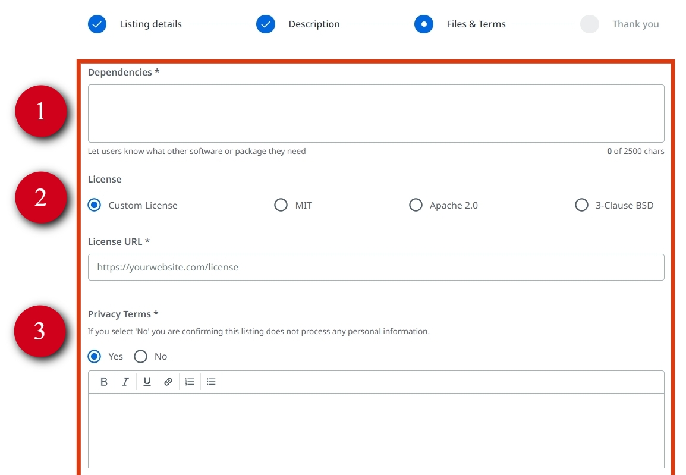Go to the Listing details step
Image resolution: width=686 pixels, height=475 pixels.
click(150, 24)
